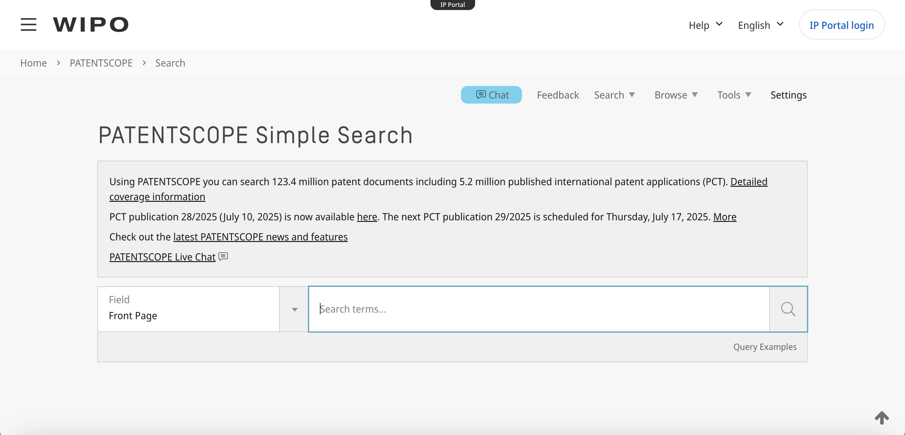Open the English language selector
Image resolution: width=905 pixels, height=435 pixels.
tap(760, 25)
